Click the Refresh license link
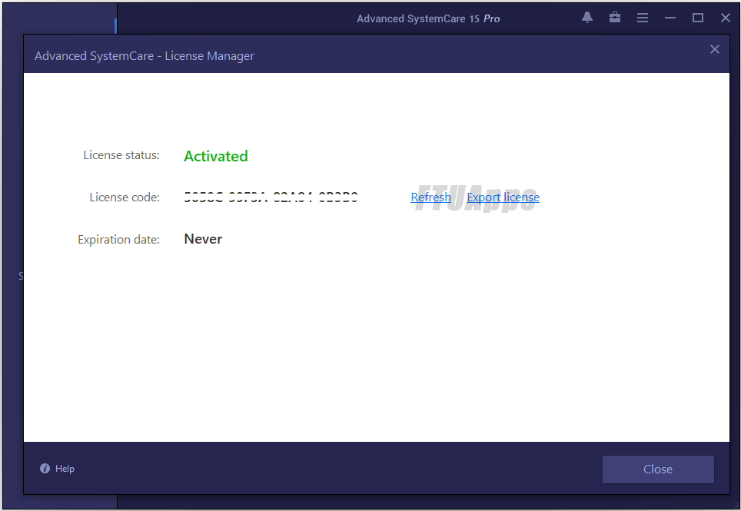This screenshot has height=511, width=741. tap(430, 197)
